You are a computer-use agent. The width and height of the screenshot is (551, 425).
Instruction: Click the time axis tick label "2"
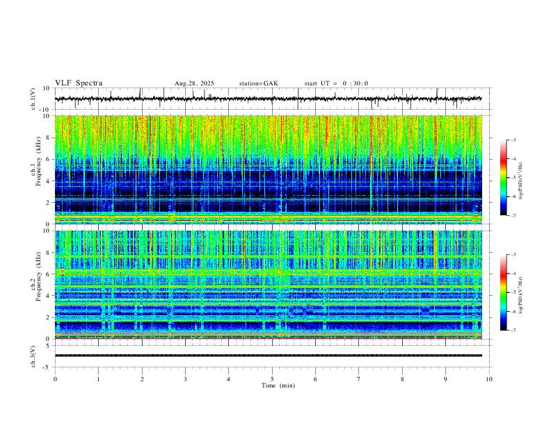click(142, 379)
